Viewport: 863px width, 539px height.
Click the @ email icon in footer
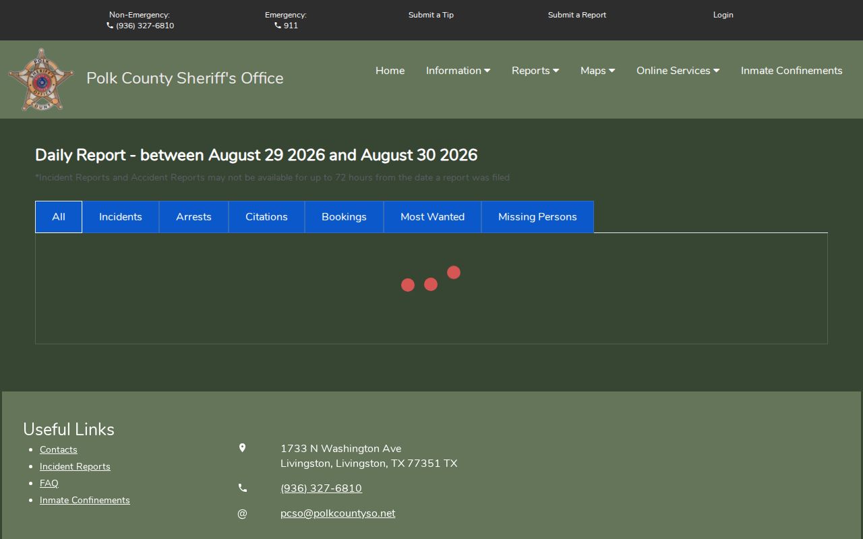243,513
